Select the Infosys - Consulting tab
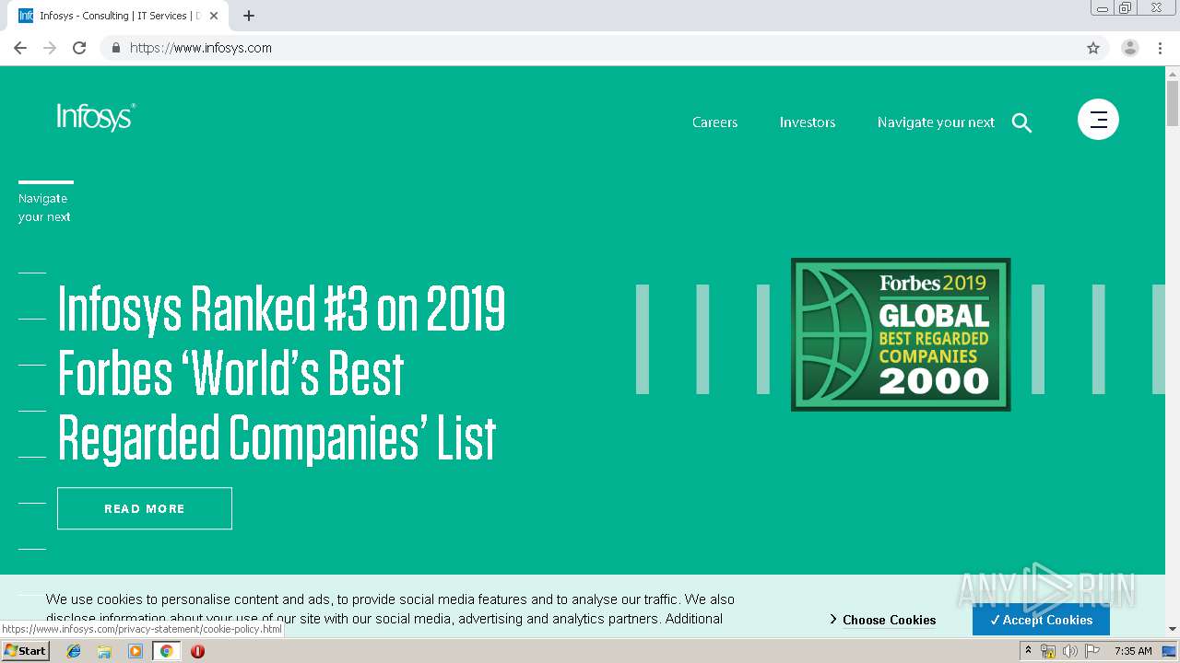1180x663 pixels. pos(118,16)
